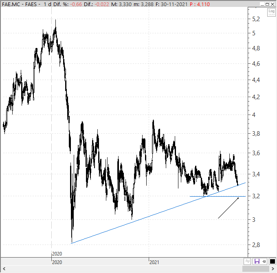Screen dimensions: 277x273
Task: Click the pin icon beside save
Action: point(264,261)
